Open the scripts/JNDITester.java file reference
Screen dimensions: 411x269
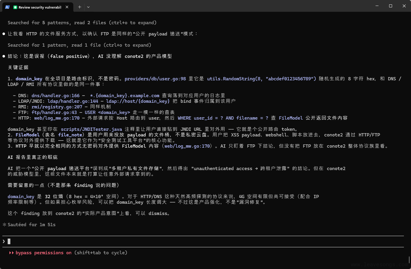91,129
